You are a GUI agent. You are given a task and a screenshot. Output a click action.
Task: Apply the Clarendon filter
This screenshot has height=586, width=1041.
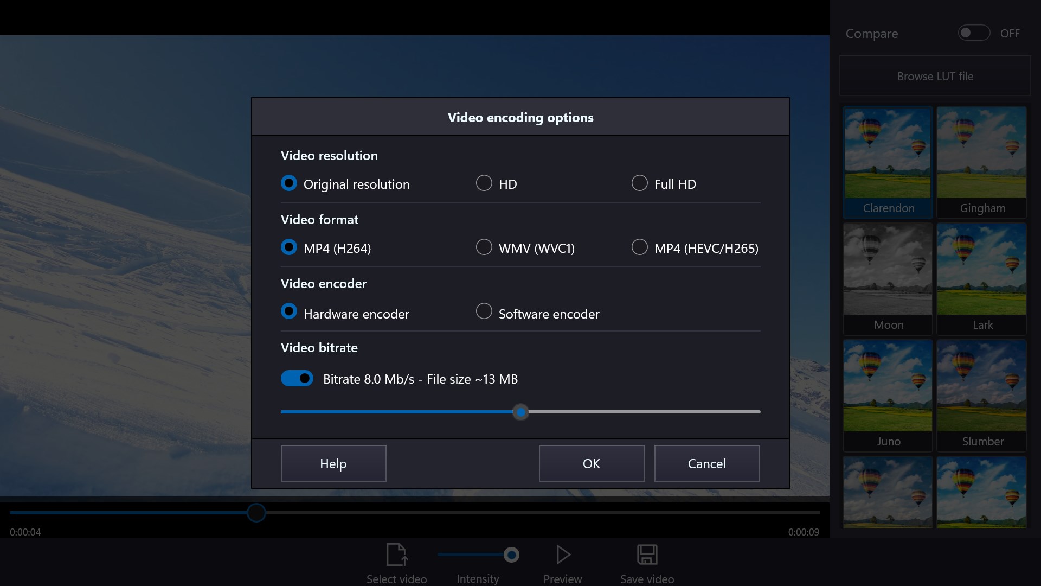point(888,157)
